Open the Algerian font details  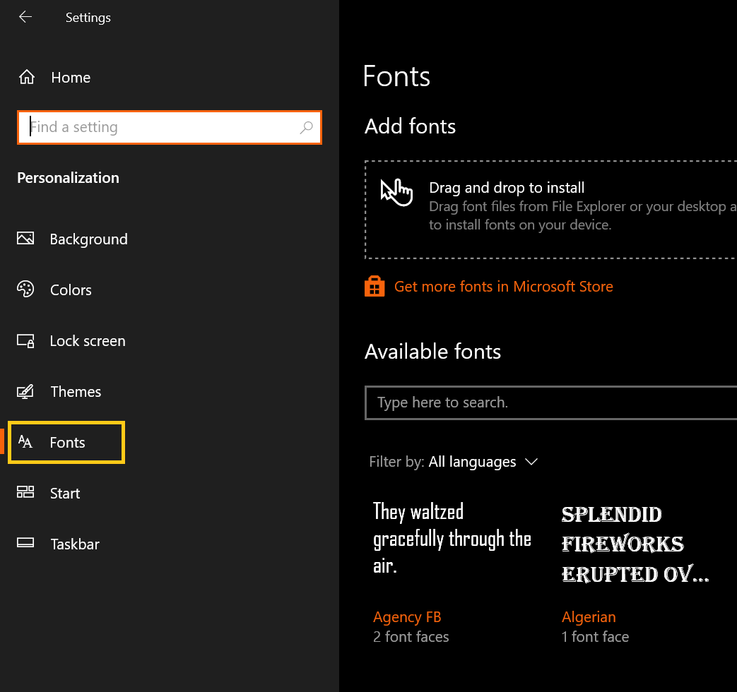pyautogui.click(x=589, y=616)
